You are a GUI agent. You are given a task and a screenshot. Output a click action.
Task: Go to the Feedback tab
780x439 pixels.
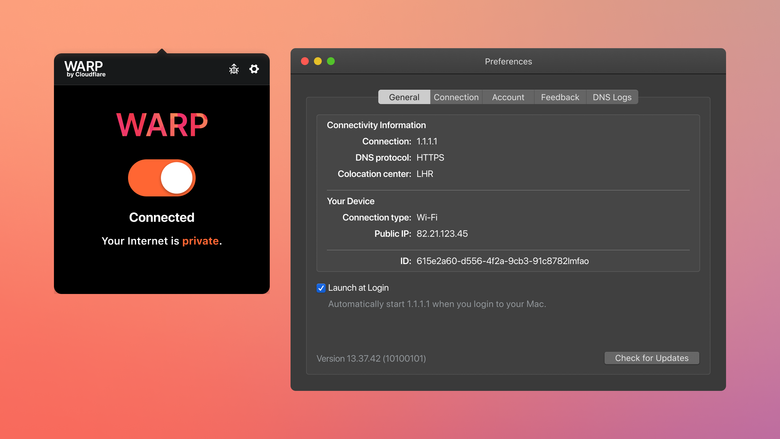point(560,97)
